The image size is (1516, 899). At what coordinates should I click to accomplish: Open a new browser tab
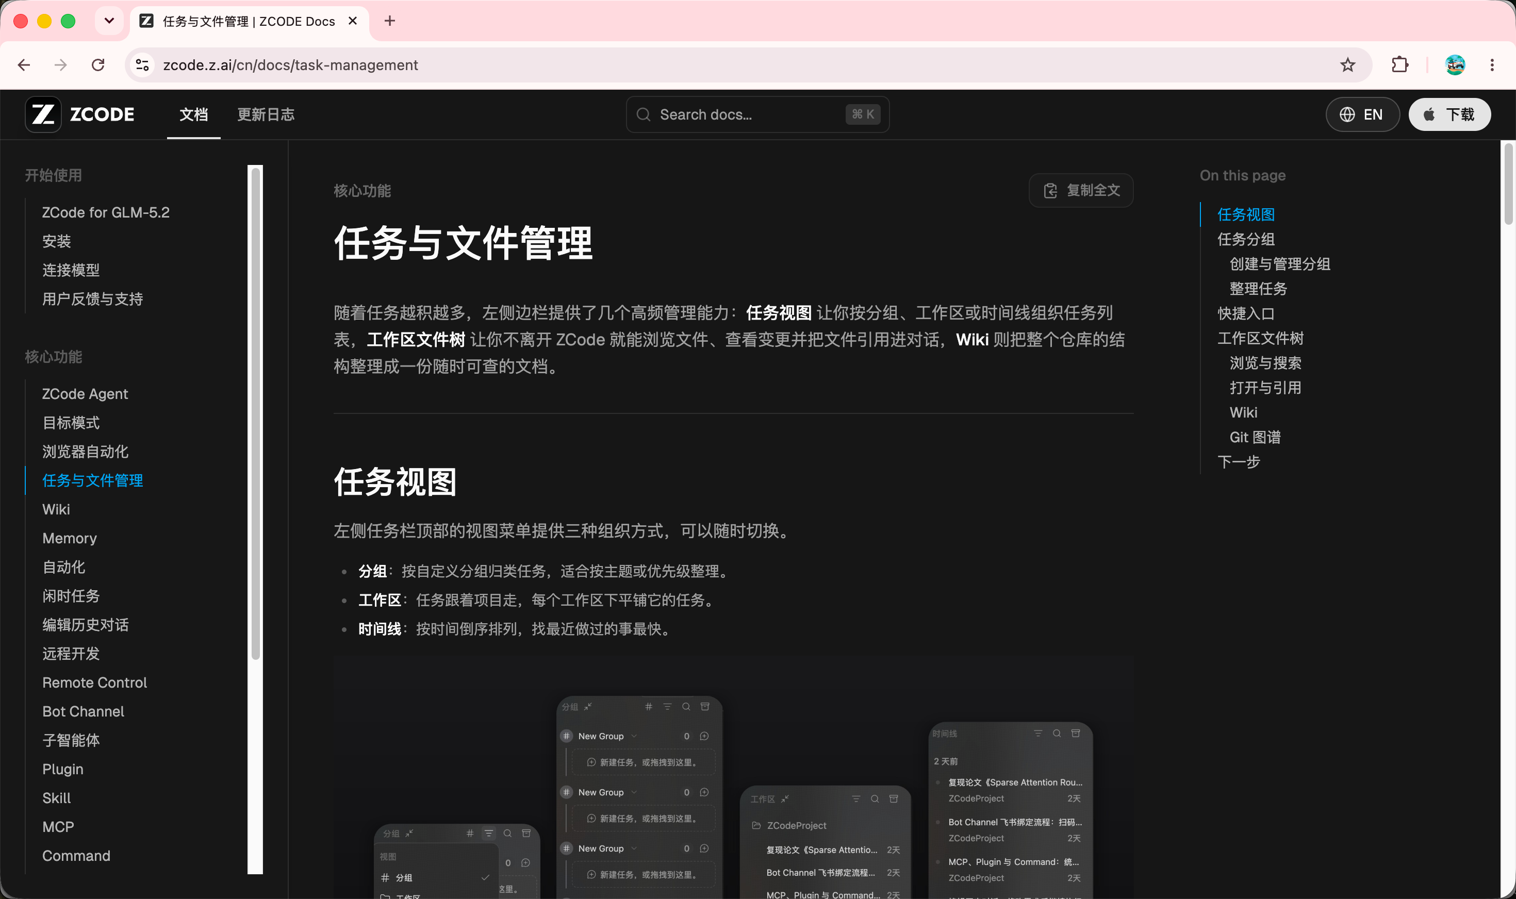390,21
